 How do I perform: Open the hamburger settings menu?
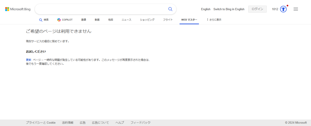tap(296, 9)
